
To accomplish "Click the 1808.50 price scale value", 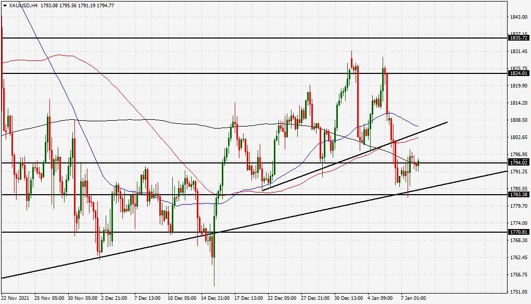I will [x=519, y=120].
